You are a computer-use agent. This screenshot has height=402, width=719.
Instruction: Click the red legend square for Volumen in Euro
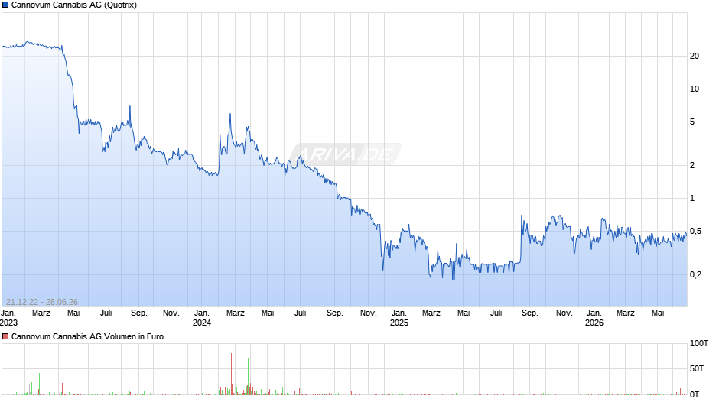click(x=5, y=336)
